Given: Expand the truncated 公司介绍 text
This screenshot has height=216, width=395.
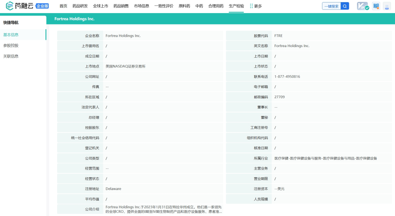Looking at the screenshot, I should tap(163, 209).
